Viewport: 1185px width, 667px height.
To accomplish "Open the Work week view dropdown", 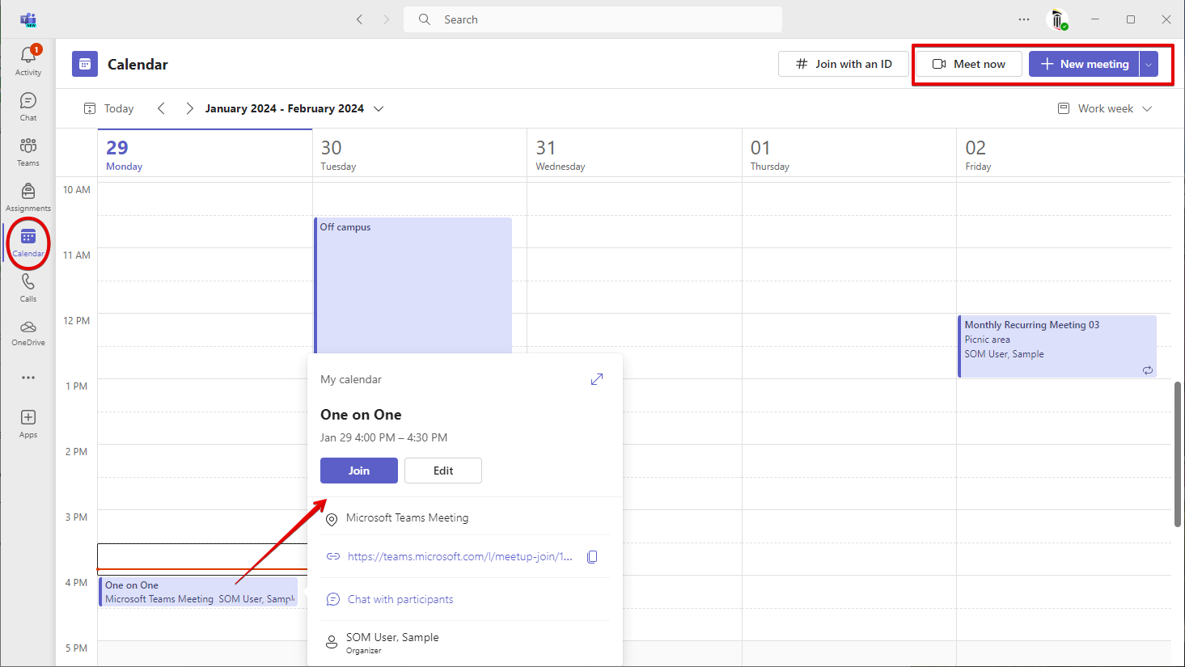I will click(1105, 108).
